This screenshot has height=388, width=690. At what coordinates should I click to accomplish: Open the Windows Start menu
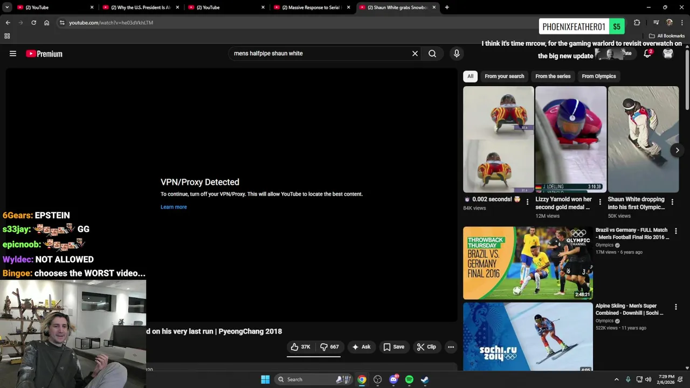pos(265,379)
